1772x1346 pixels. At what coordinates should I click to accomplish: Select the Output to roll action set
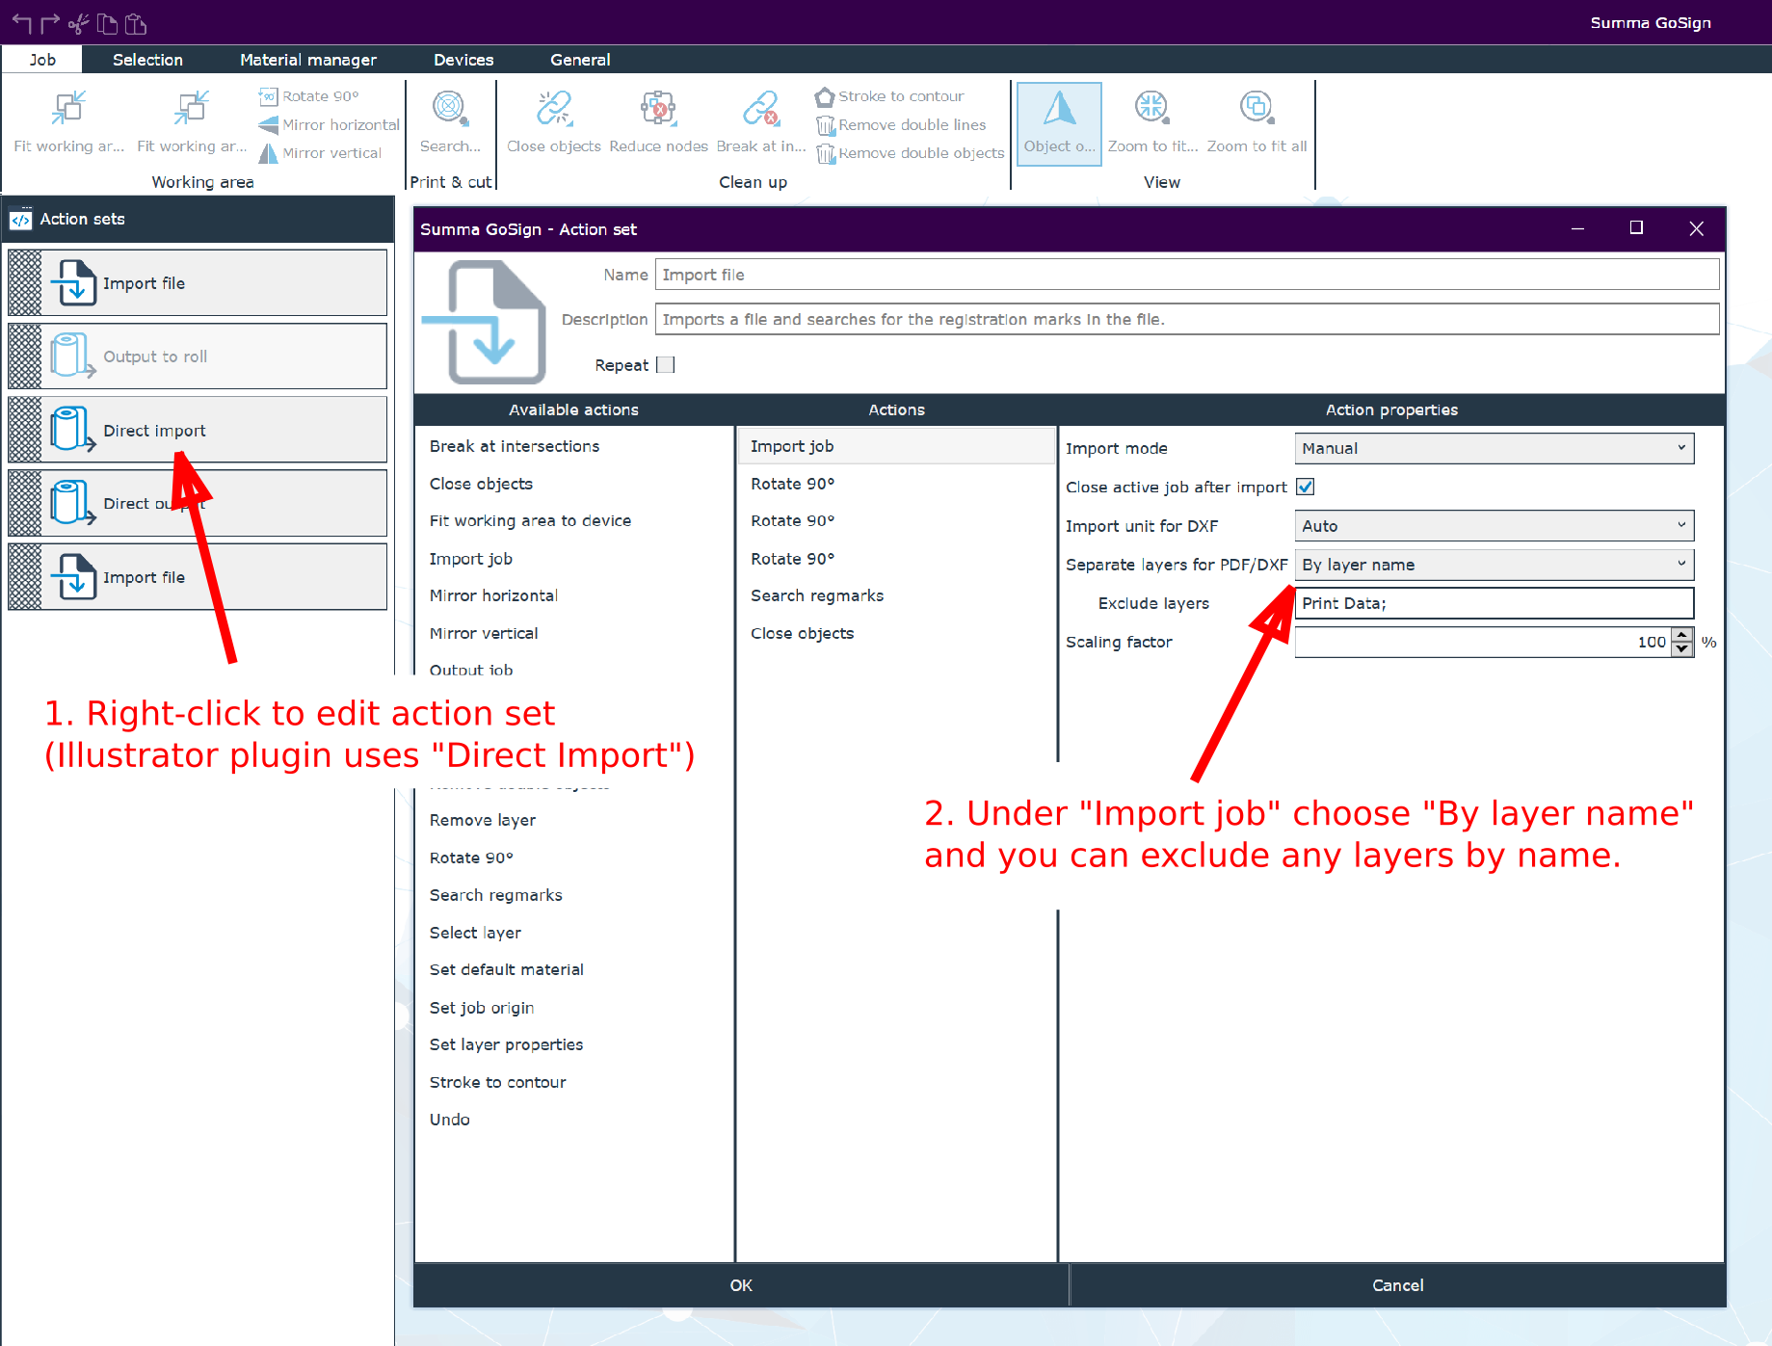pyautogui.click(x=198, y=356)
